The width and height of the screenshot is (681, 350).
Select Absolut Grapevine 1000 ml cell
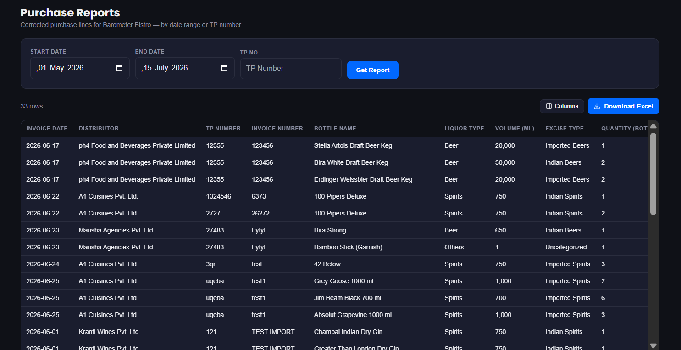point(353,315)
